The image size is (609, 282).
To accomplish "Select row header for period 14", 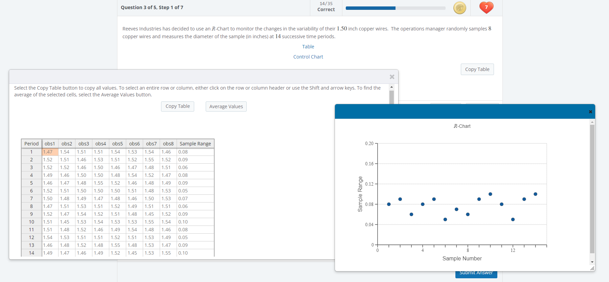I will (31, 253).
